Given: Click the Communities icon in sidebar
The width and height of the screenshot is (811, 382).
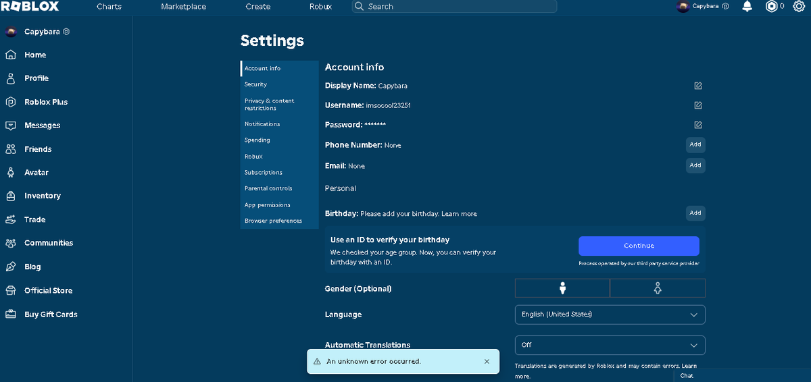Looking at the screenshot, I should pyautogui.click(x=11, y=243).
